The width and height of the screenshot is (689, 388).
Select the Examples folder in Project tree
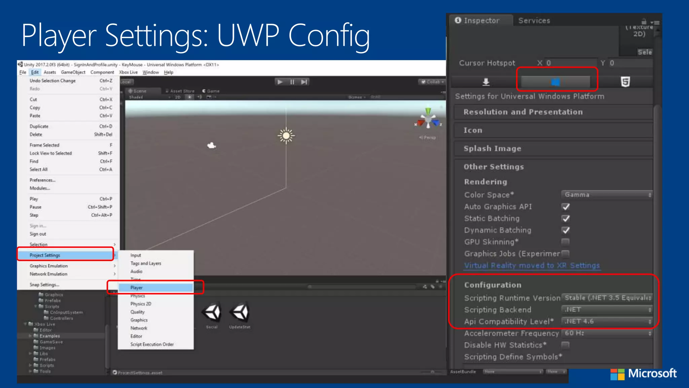pyautogui.click(x=49, y=336)
